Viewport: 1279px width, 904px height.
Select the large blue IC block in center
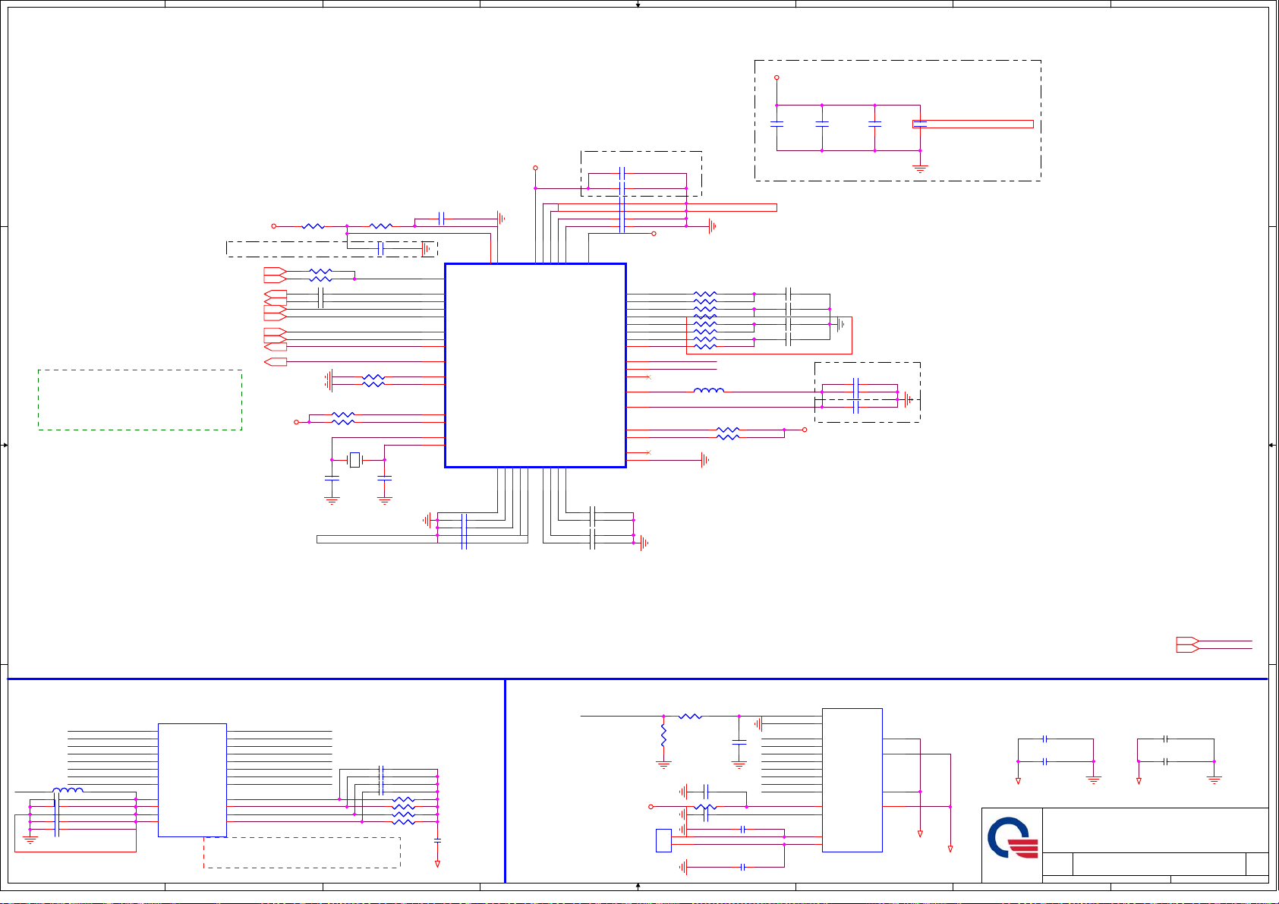[x=535, y=365]
